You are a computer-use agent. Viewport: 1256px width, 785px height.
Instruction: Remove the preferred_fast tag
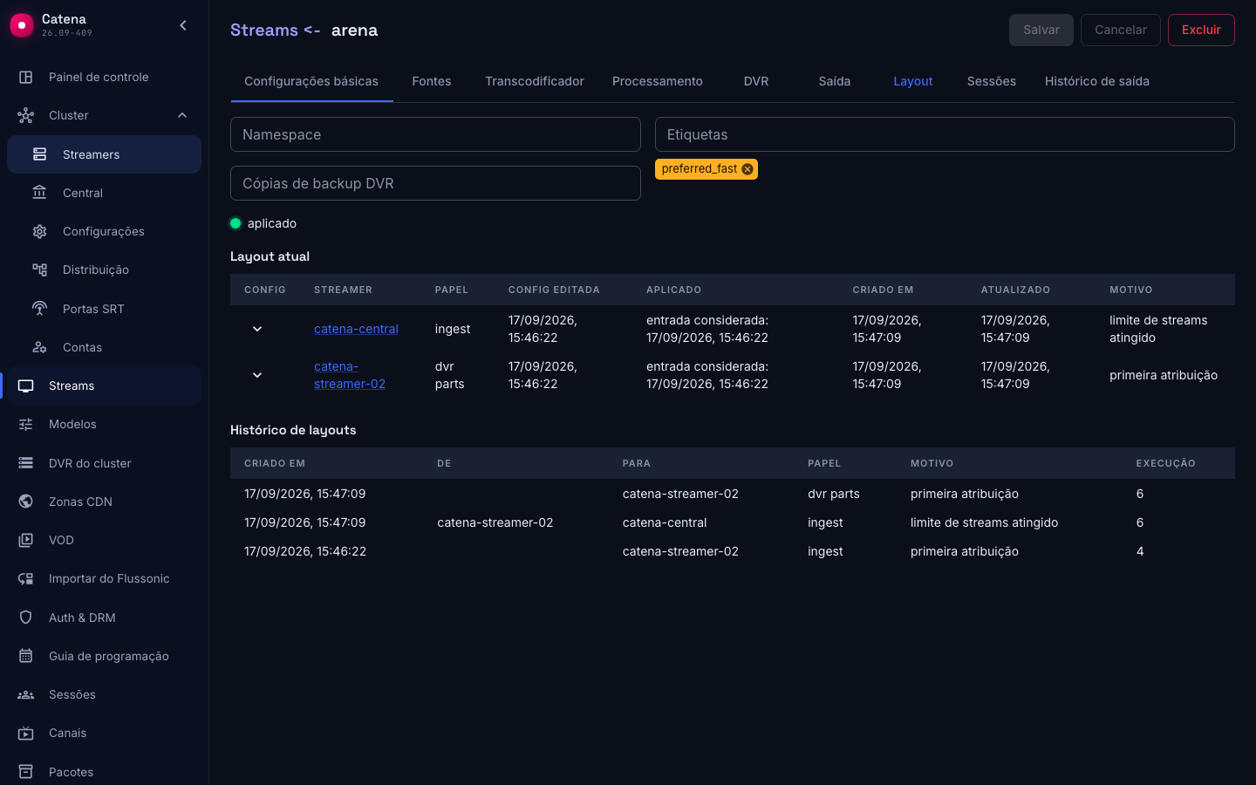747,169
